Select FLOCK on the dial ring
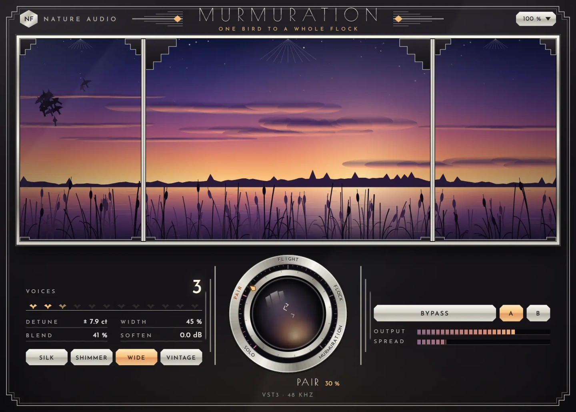This screenshot has height=412, width=576. tap(338, 293)
